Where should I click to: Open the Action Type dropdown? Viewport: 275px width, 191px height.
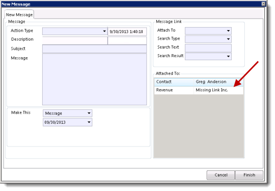75,31
